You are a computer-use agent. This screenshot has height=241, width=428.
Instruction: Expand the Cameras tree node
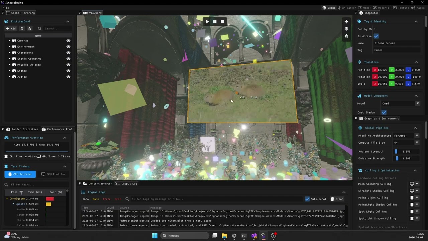(9, 41)
